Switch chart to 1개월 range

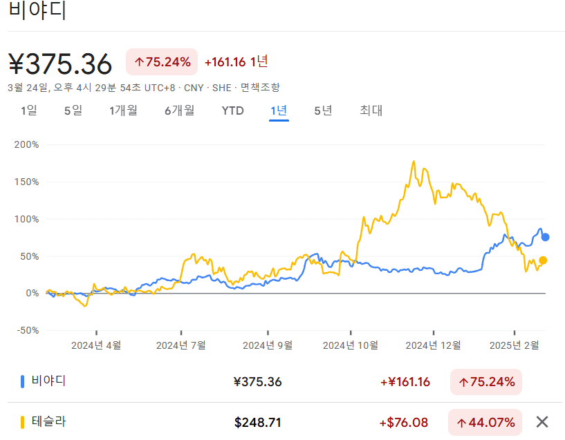tap(123, 111)
